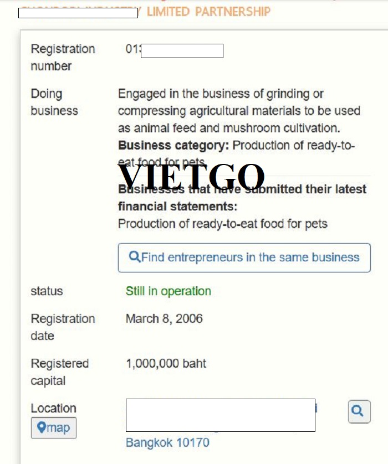The width and height of the screenshot is (388, 464).
Task: Click the Registered capital label
Action: (x=59, y=372)
